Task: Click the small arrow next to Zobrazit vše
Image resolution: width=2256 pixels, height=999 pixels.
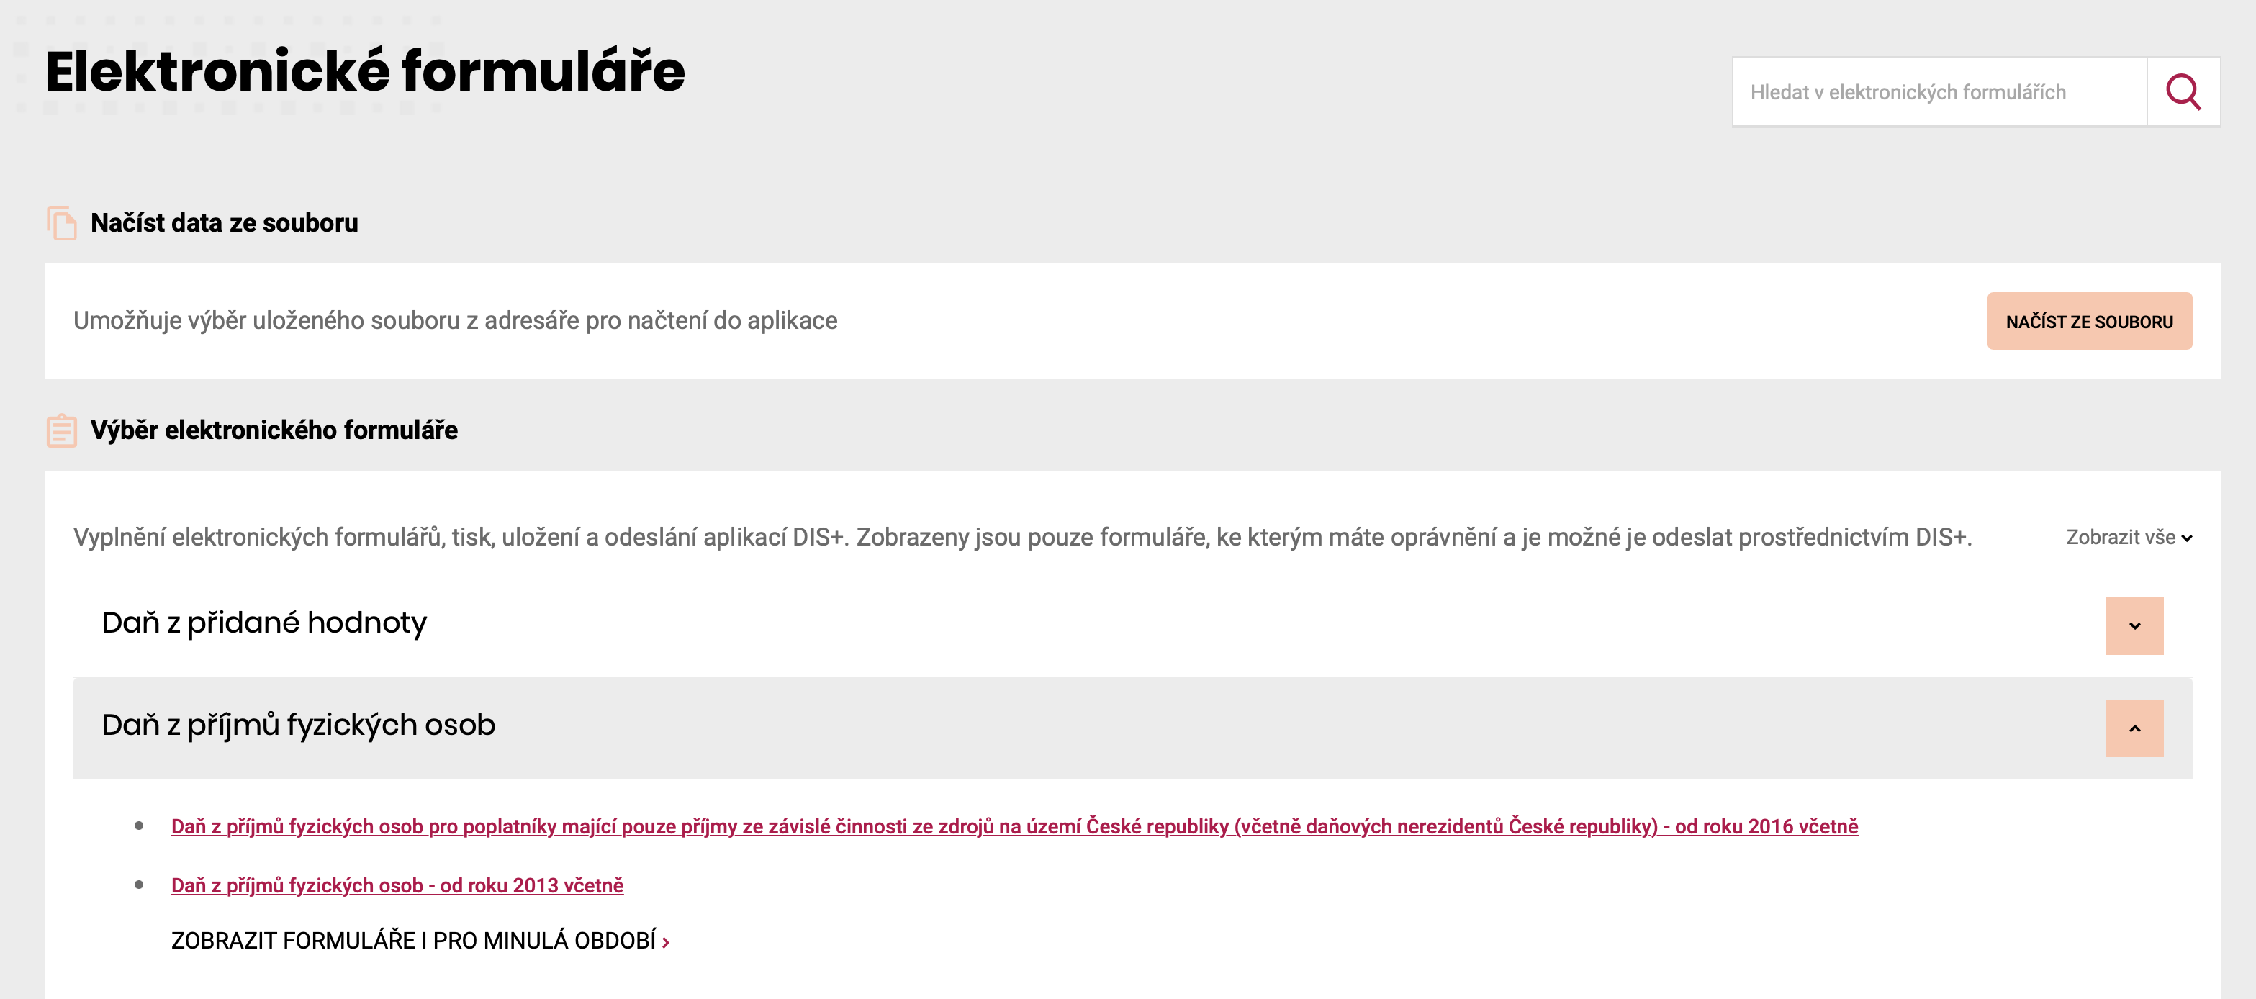Action: [x=2186, y=538]
